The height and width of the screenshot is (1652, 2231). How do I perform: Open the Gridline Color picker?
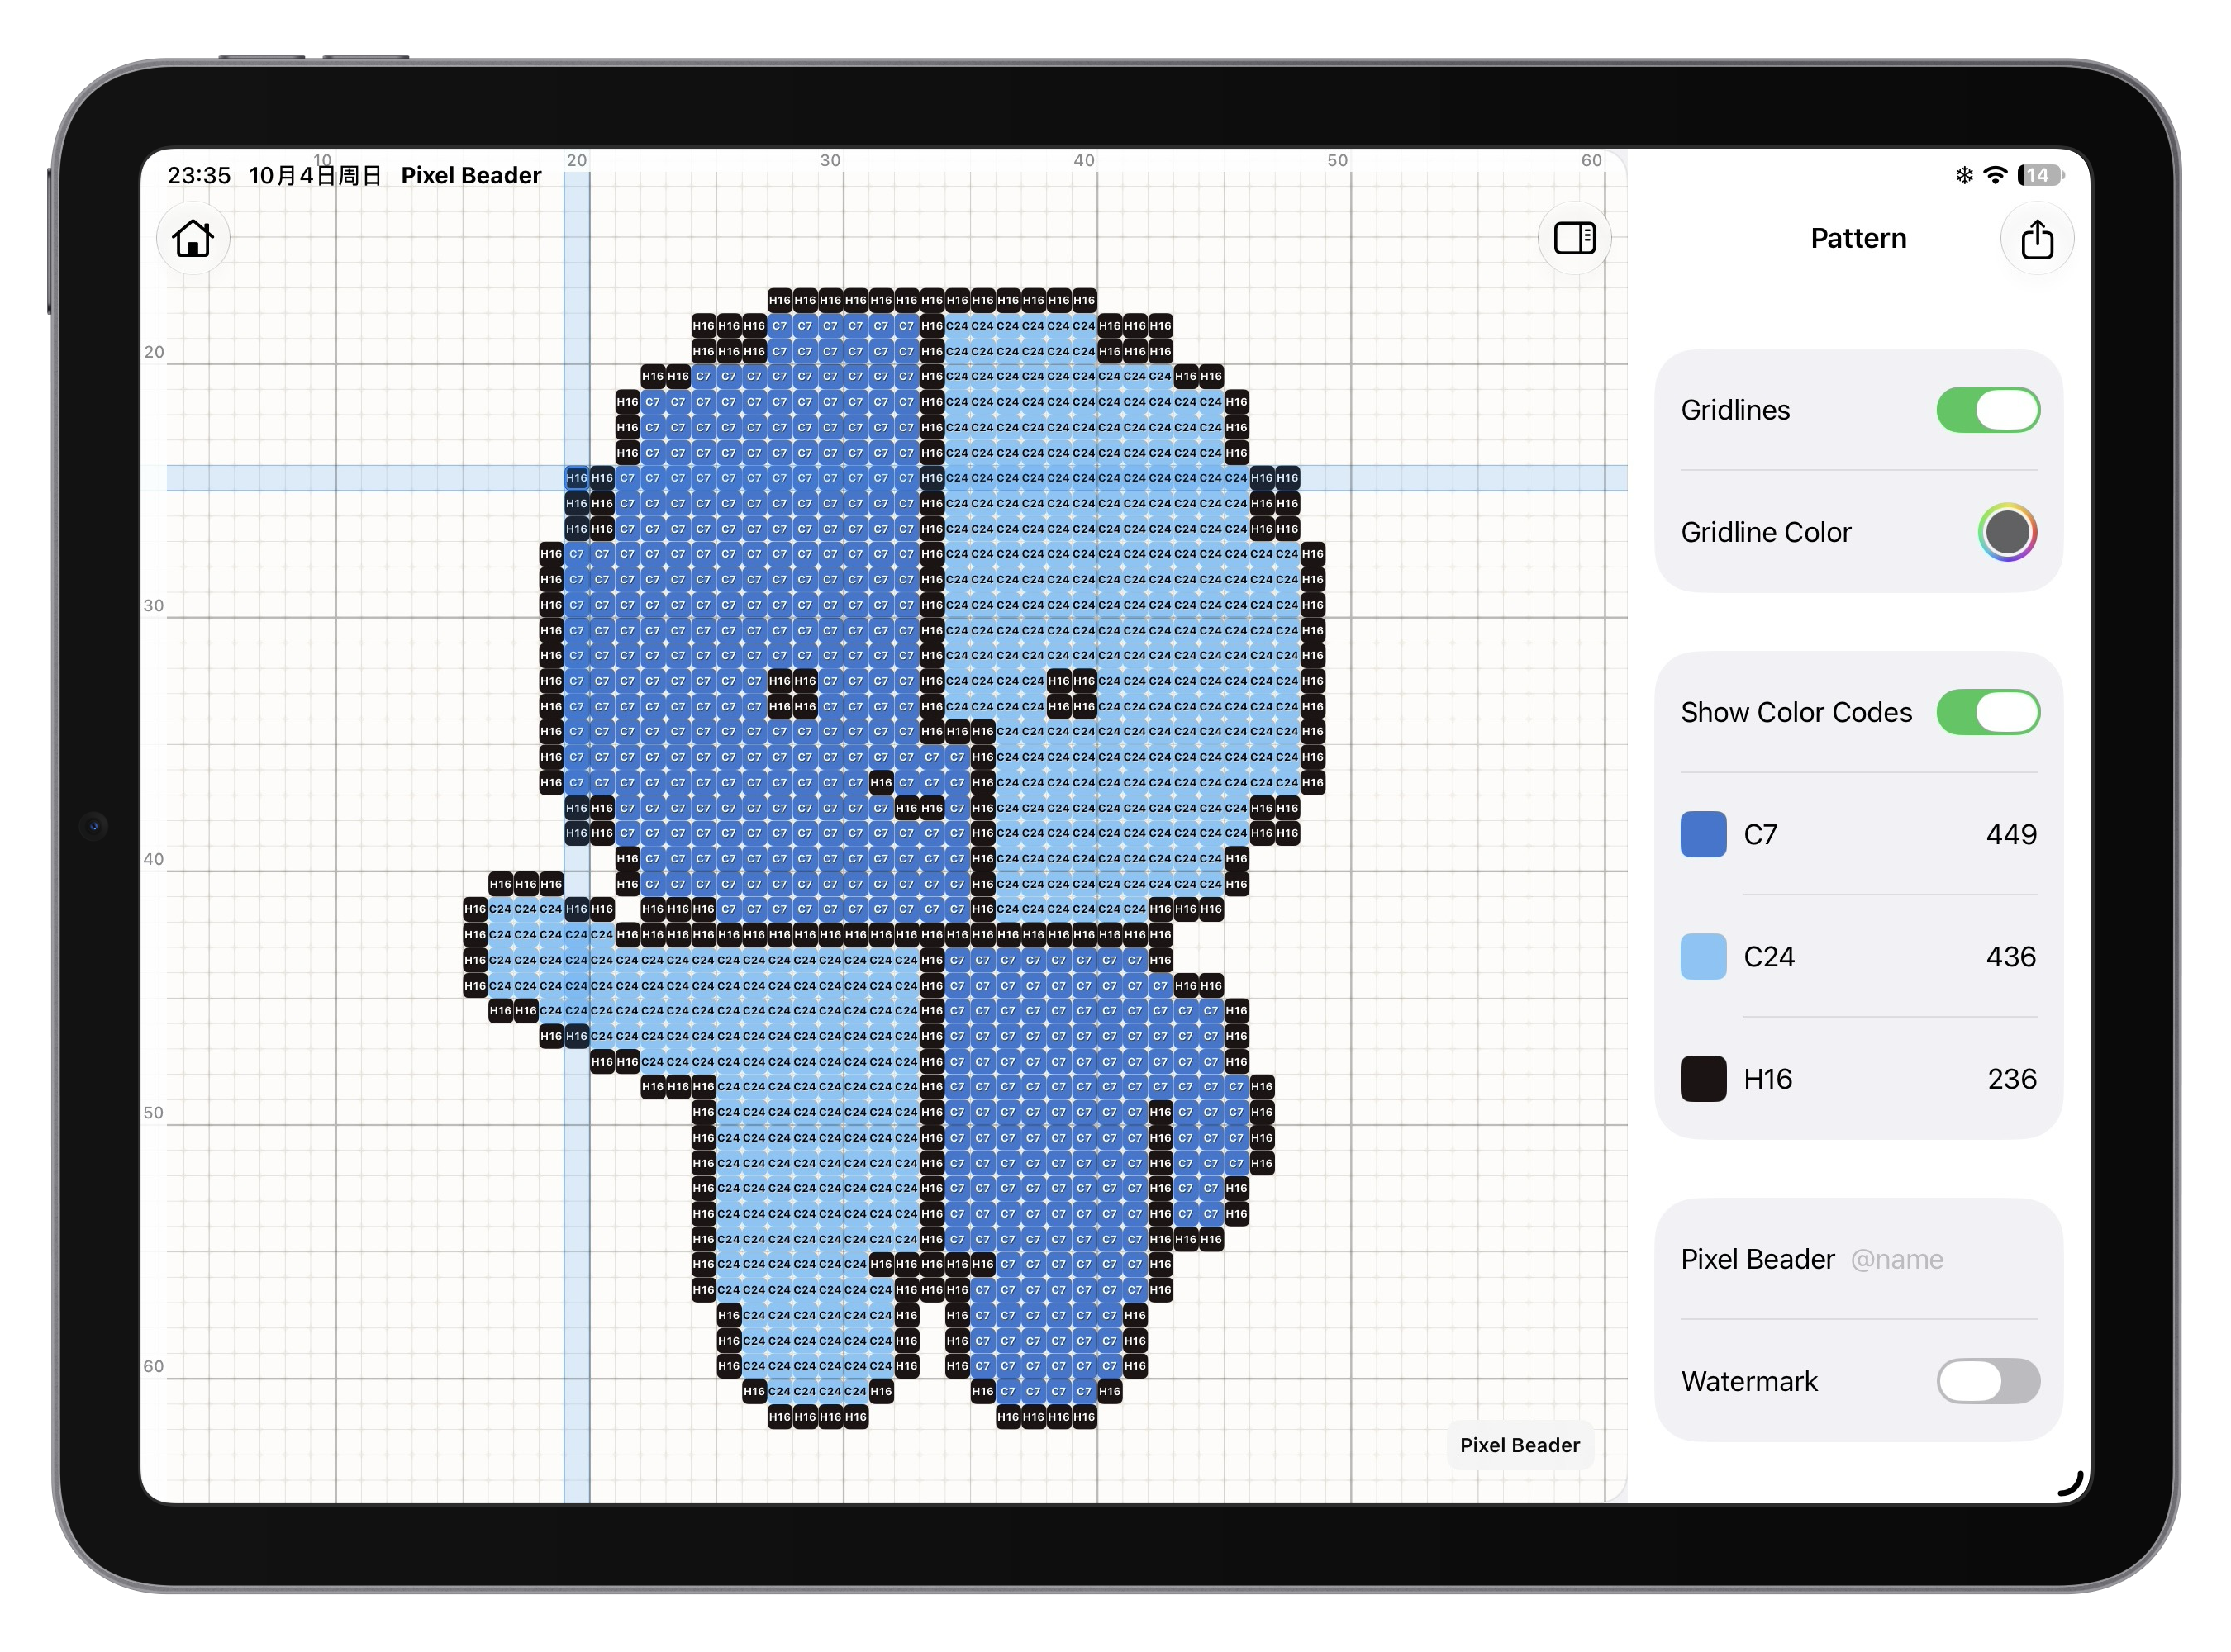(2006, 532)
